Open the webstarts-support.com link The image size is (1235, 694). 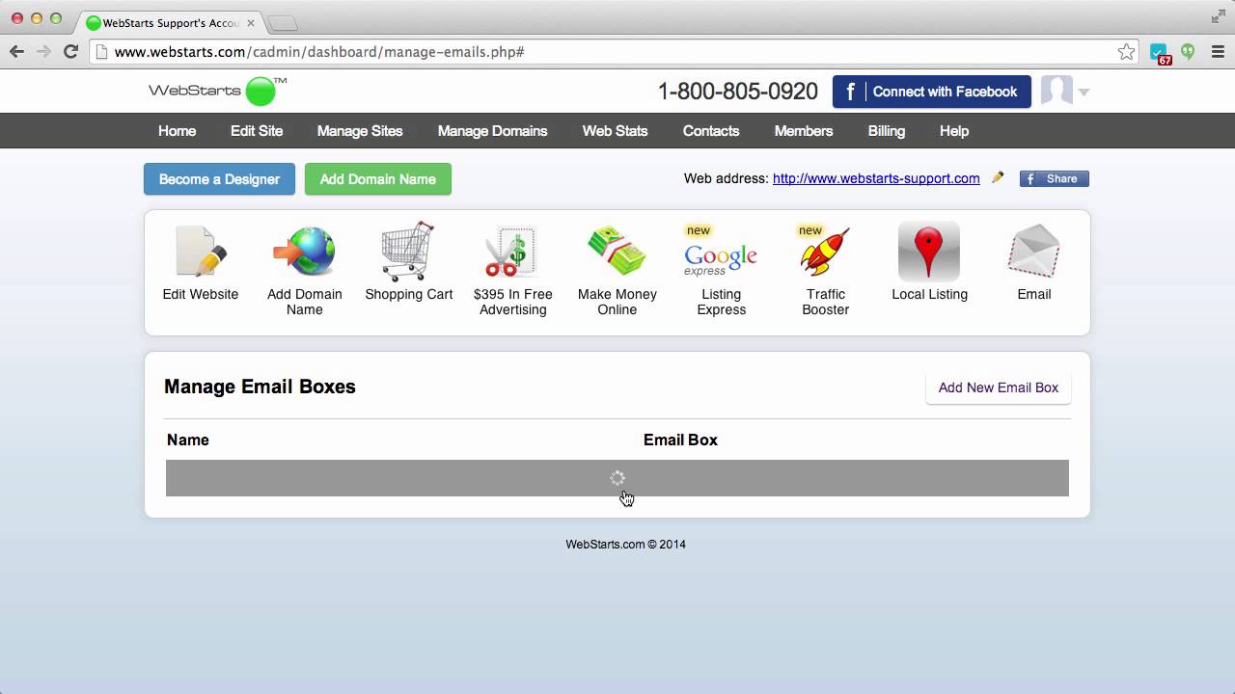coord(876,178)
